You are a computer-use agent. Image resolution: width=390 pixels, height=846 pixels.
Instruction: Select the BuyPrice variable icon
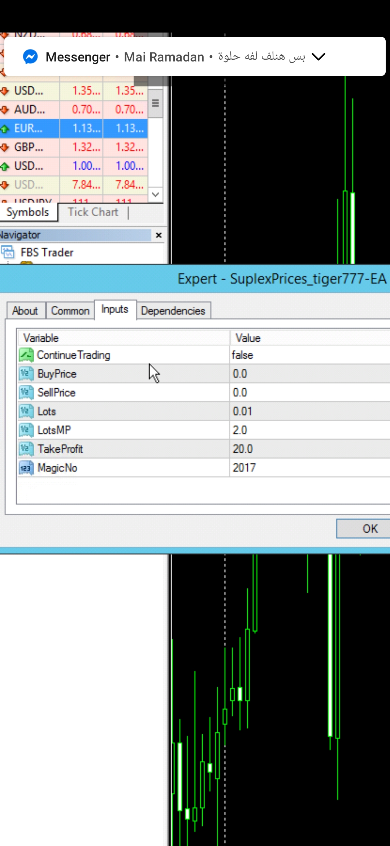click(26, 374)
